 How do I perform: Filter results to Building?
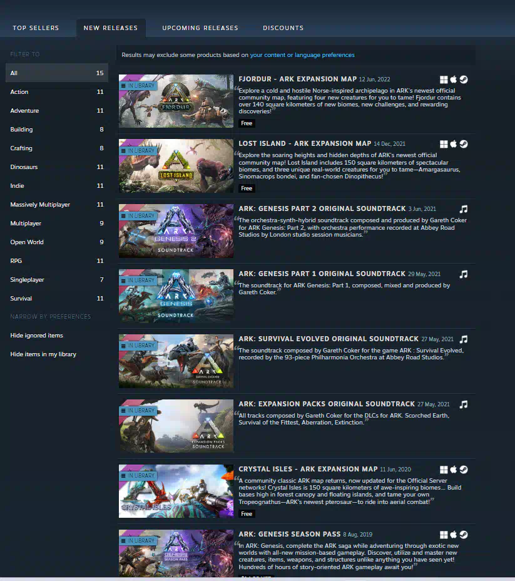[x=57, y=130]
